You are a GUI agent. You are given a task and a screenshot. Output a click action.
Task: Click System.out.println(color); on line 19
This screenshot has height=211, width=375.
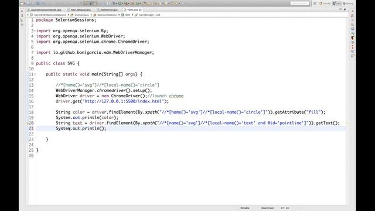point(87,117)
